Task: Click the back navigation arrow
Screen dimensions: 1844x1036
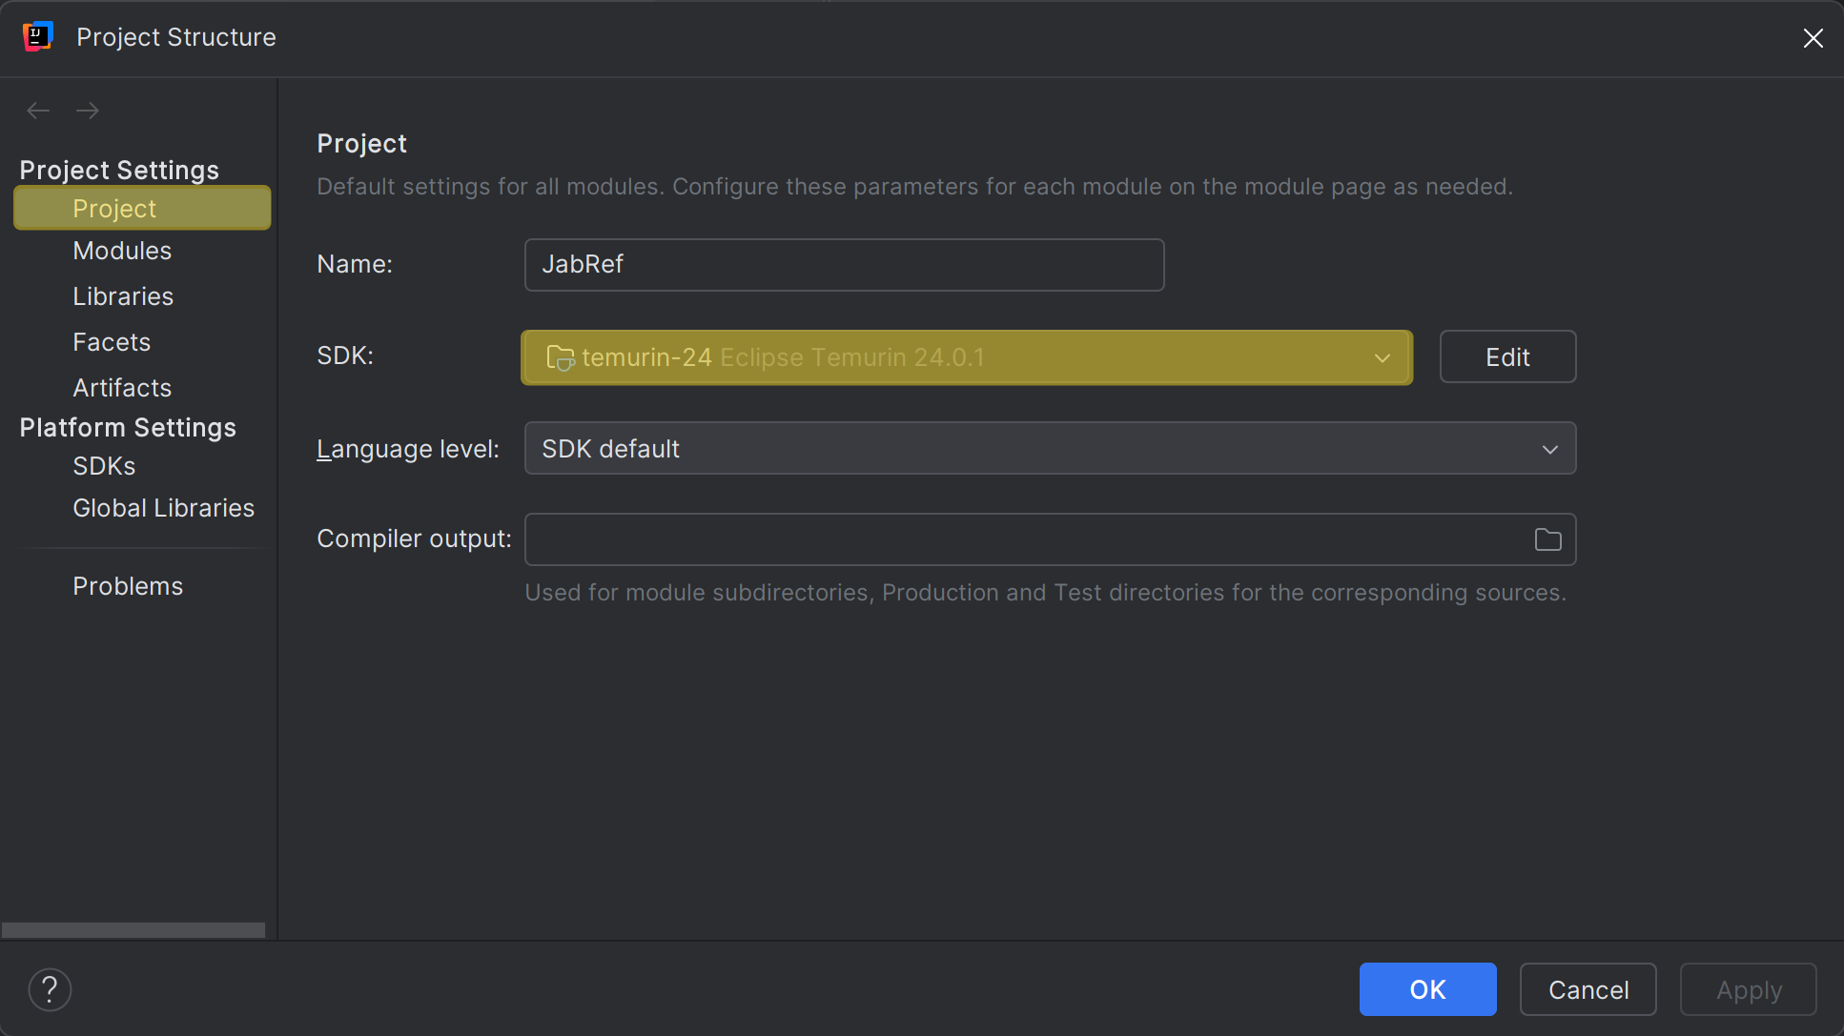Action: click(x=38, y=111)
